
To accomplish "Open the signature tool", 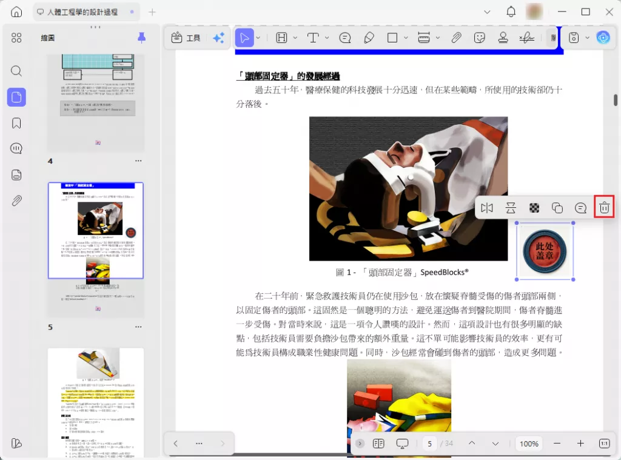I will click(x=526, y=38).
